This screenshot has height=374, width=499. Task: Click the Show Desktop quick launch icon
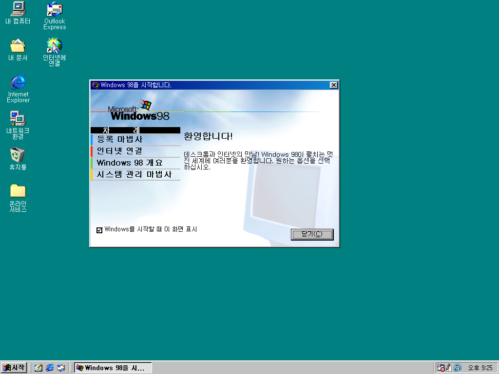tap(38, 368)
